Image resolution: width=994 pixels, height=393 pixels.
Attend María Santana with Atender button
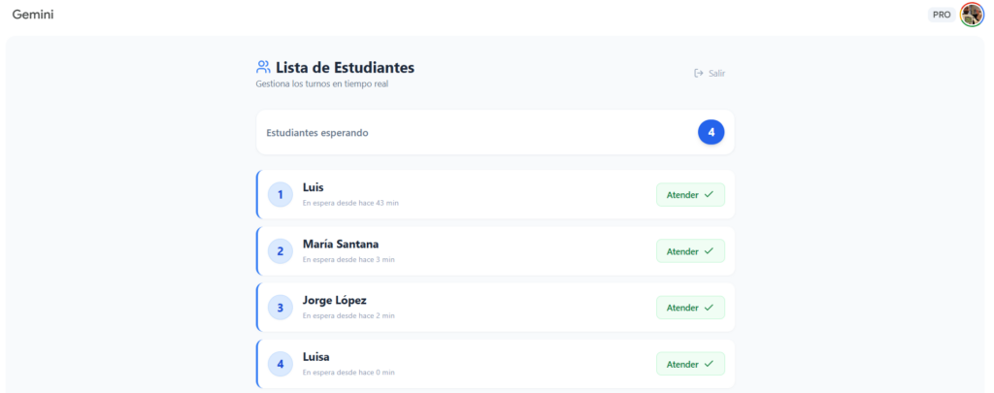[690, 251]
